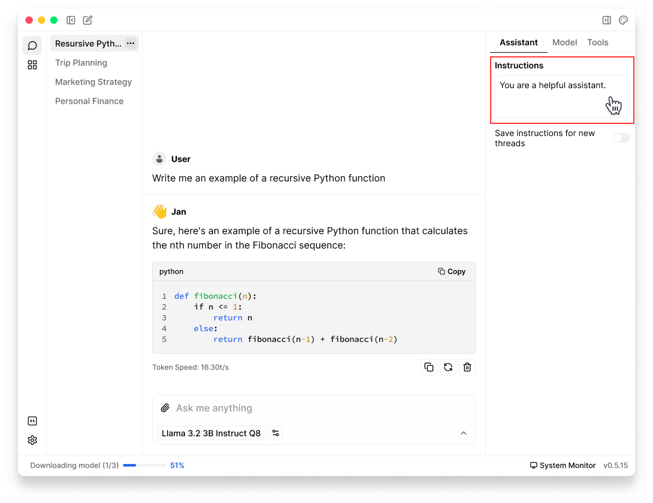Switch to the Tools tab
The height and width of the screenshot is (503, 653).
(x=597, y=43)
